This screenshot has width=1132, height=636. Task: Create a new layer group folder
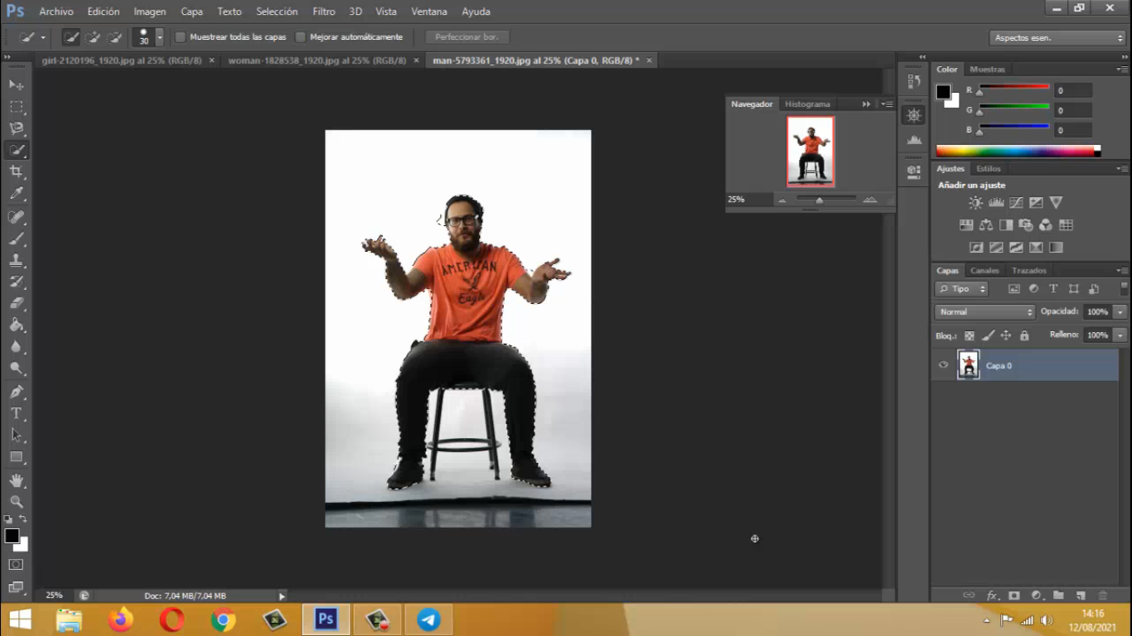(x=1058, y=595)
